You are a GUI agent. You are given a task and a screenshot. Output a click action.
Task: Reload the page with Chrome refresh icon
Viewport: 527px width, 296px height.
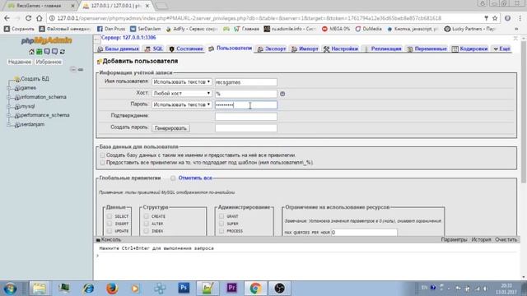28,18
